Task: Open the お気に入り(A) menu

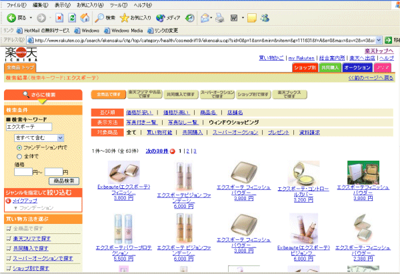Action: tap(90, 5)
